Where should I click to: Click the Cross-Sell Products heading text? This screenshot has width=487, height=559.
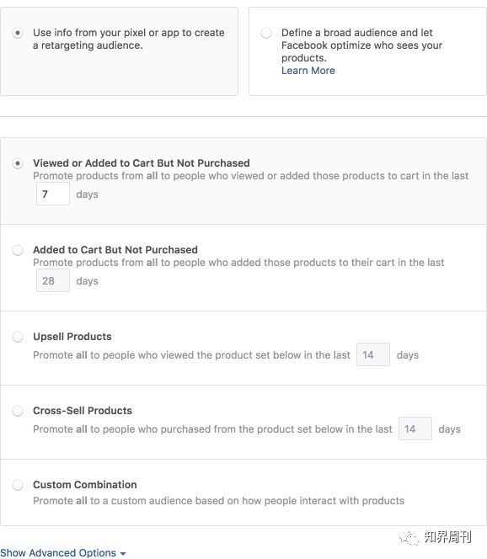pos(83,411)
